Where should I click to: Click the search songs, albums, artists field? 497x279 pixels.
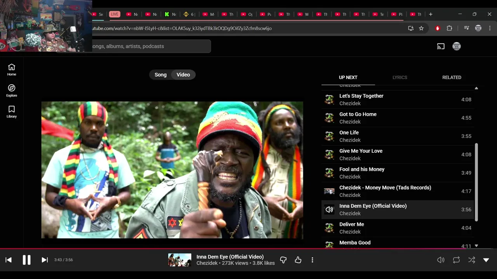click(x=151, y=46)
